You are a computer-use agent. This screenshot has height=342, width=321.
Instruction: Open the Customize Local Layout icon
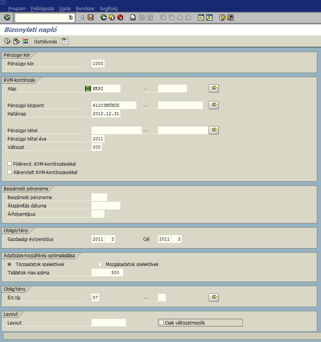(231, 17)
